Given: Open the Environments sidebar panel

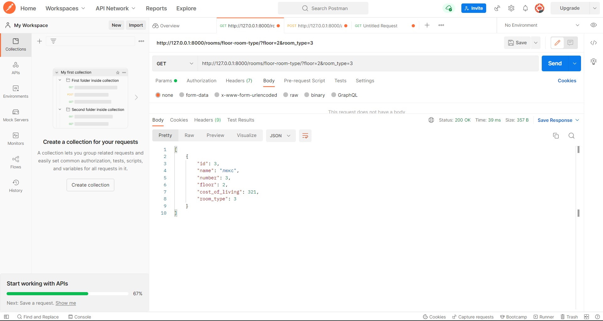Looking at the screenshot, I should (x=15, y=92).
